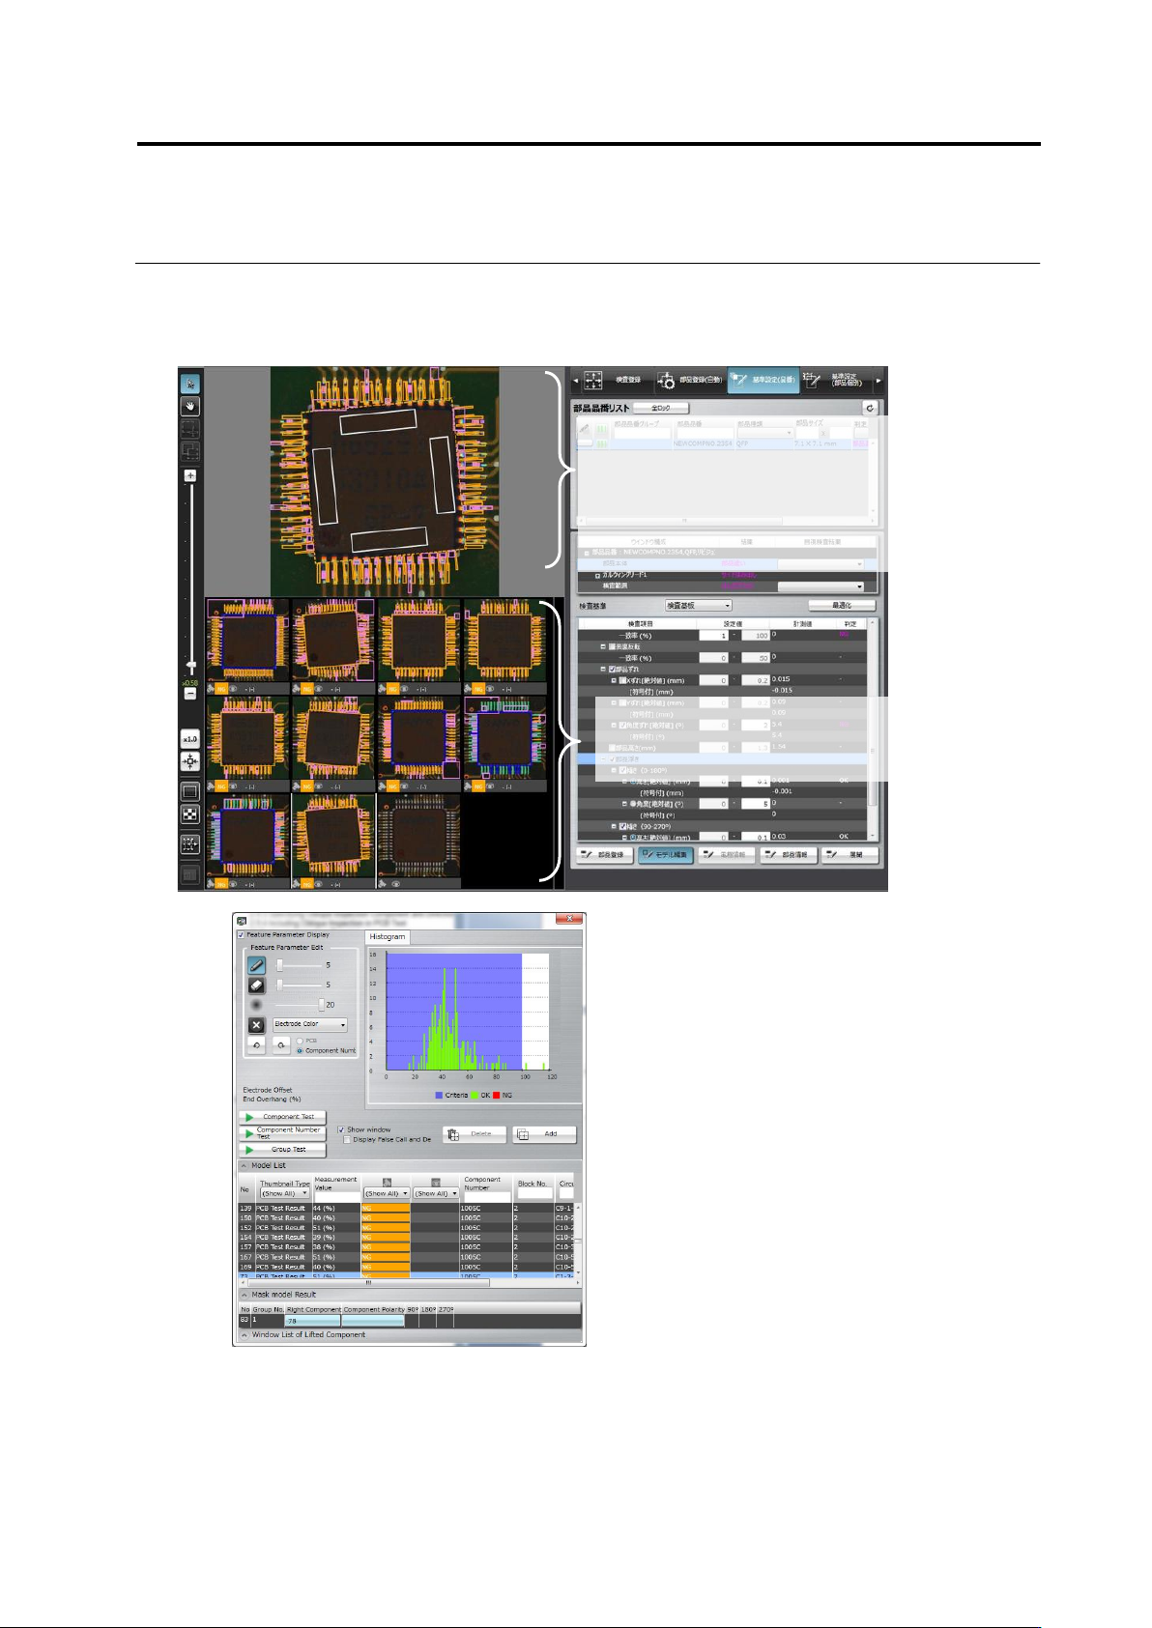Viewport: 1152px width, 1628px height.
Task: Toggle Feature Parameter Display checkbox
Action: [242, 934]
